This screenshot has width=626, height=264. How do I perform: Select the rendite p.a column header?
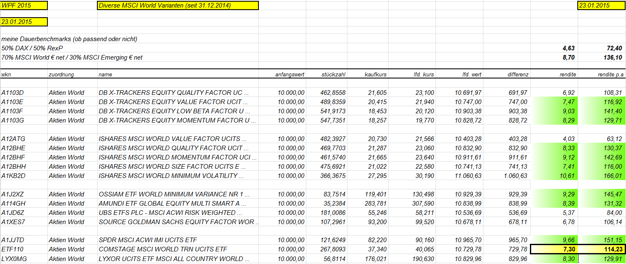click(x=610, y=74)
